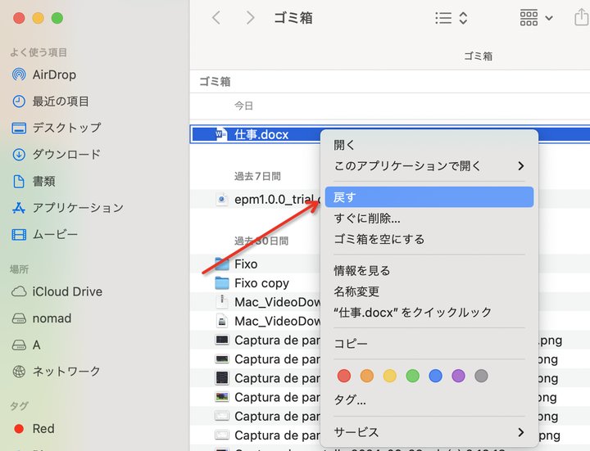This screenshot has width=590, height=451.
Task: Apply the gray tag color
Action: (481, 376)
